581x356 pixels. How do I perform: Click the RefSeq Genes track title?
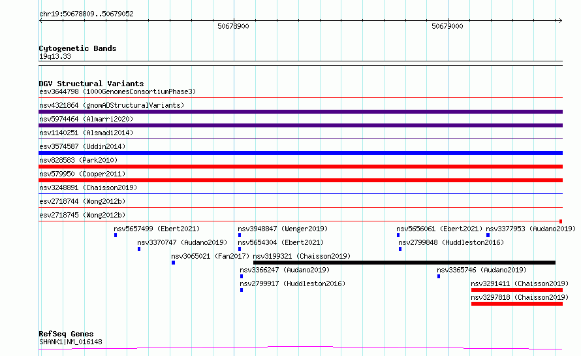[66, 334]
